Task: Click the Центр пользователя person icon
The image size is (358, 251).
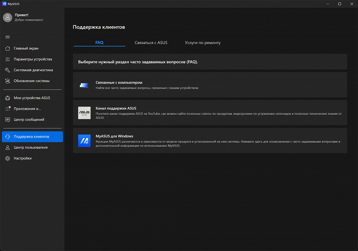Action: click(7, 148)
